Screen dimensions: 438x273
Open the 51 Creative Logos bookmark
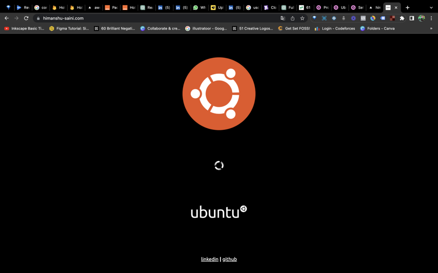[x=252, y=28]
